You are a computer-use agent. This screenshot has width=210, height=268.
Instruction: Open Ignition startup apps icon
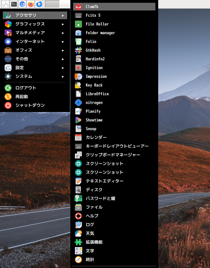78,68
